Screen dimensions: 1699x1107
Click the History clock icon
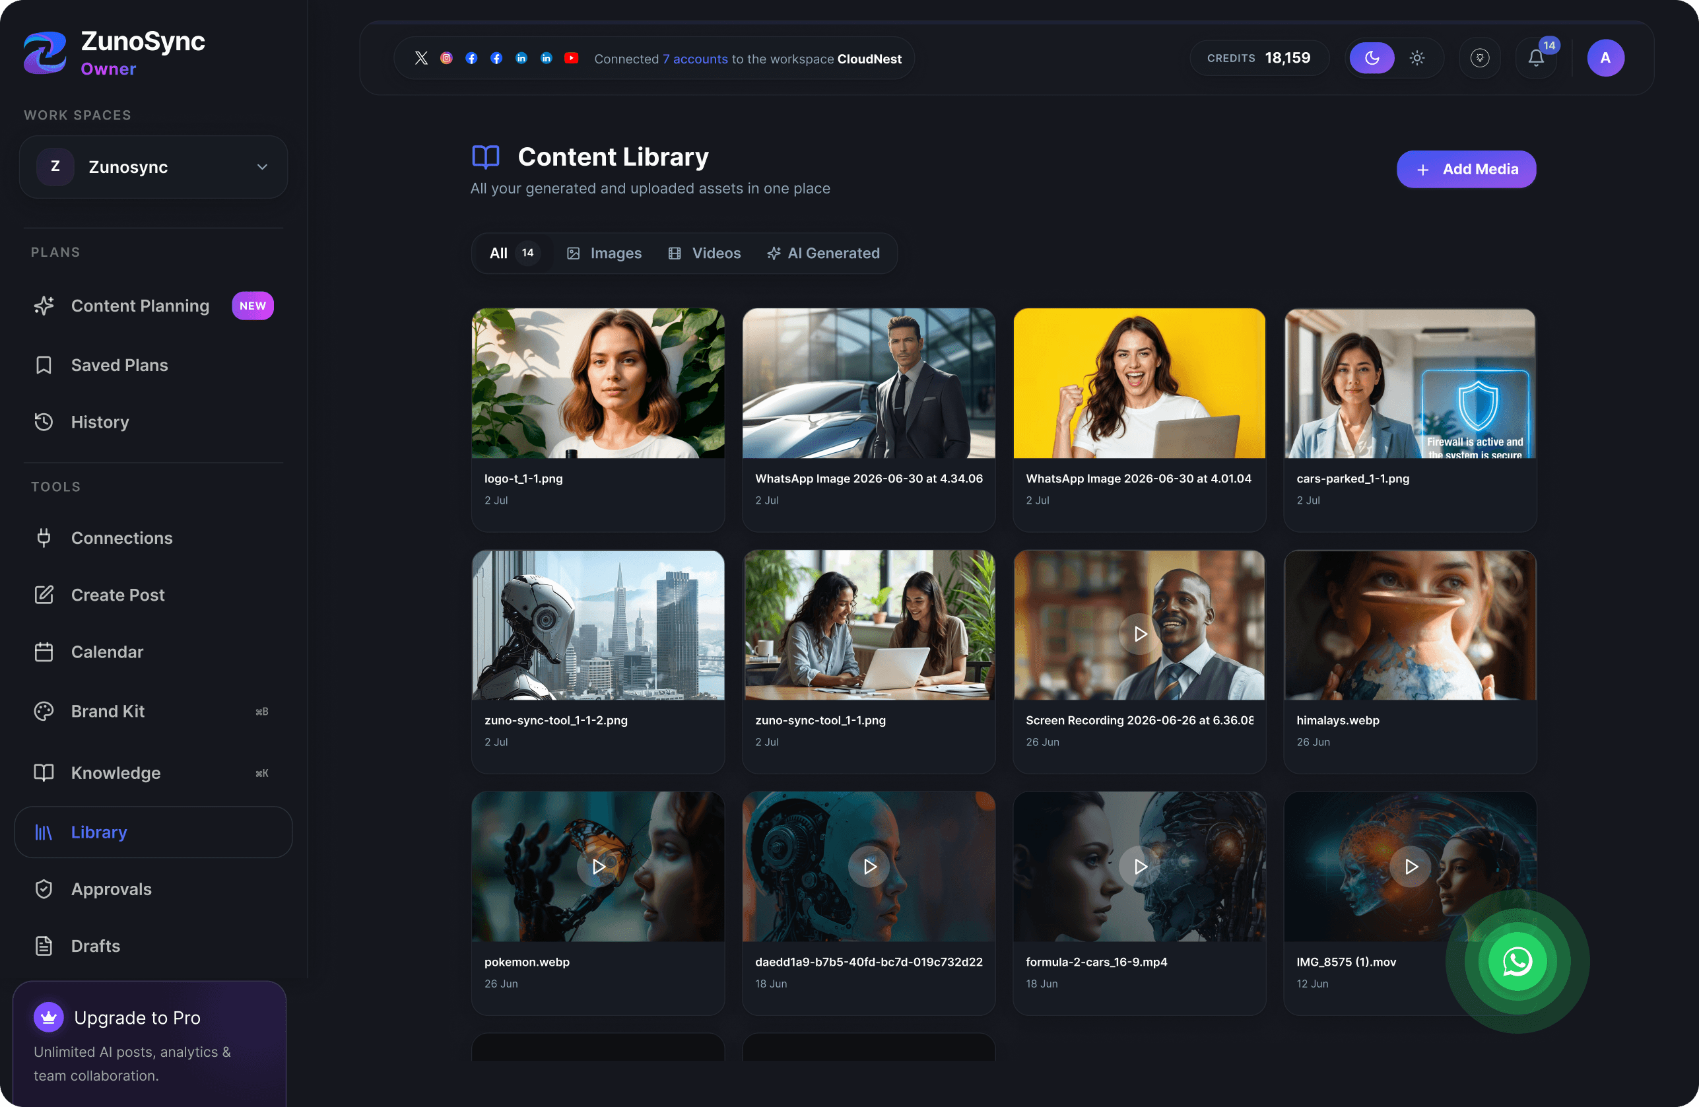click(44, 422)
